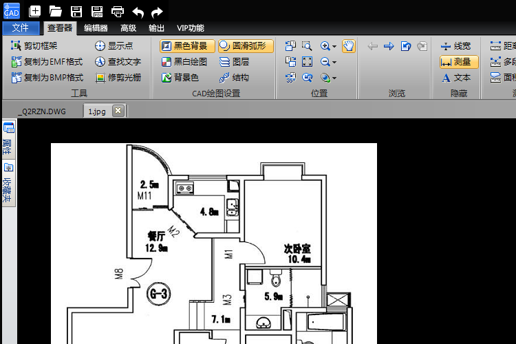Click the print icon in top toolbar
This screenshot has height=344, width=516.
pos(118,12)
